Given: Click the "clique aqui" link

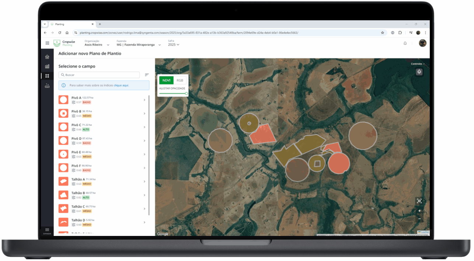Looking at the screenshot, I should [121, 85].
